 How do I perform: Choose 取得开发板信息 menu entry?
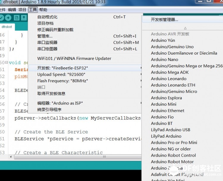(85, 93)
